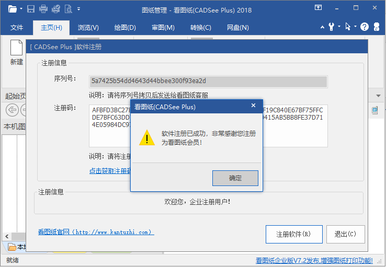Collapse the ribbon with the up arrow
386x267 pixels.
(x=322, y=27)
